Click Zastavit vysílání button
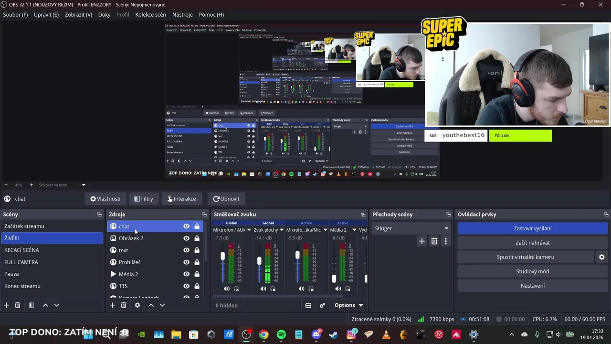Viewport: 611px width, 344px height. pos(533,228)
